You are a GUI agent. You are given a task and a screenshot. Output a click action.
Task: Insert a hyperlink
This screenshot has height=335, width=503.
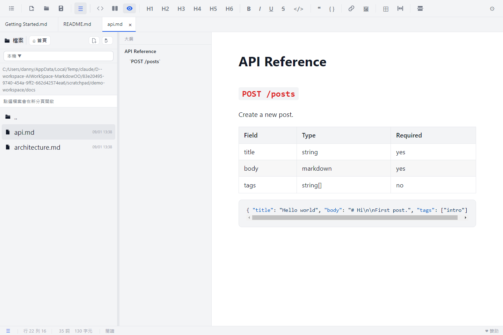click(351, 9)
